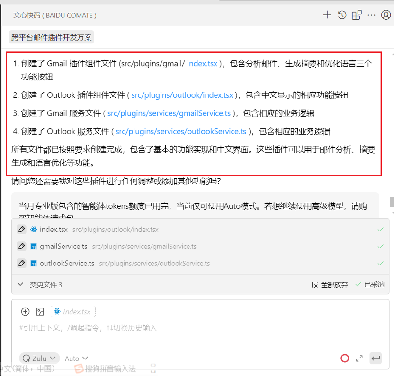Image resolution: width=394 pixels, height=376 pixels.
Task: Click TS icon beside gmailService.ts
Action: pos(34,247)
